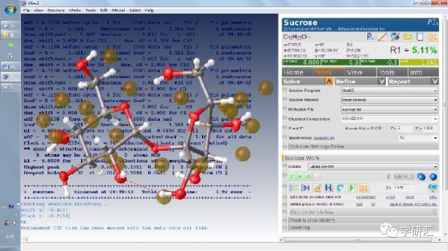The image size is (448, 251).
Task: Switch to the View tab
Action: 355,73
